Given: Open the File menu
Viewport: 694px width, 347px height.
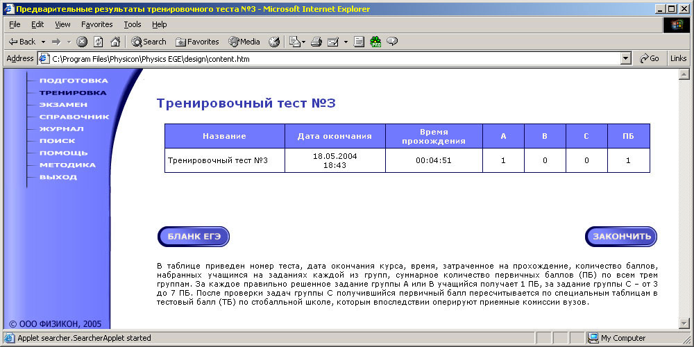Looking at the screenshot, I should [x=15, y=24].
